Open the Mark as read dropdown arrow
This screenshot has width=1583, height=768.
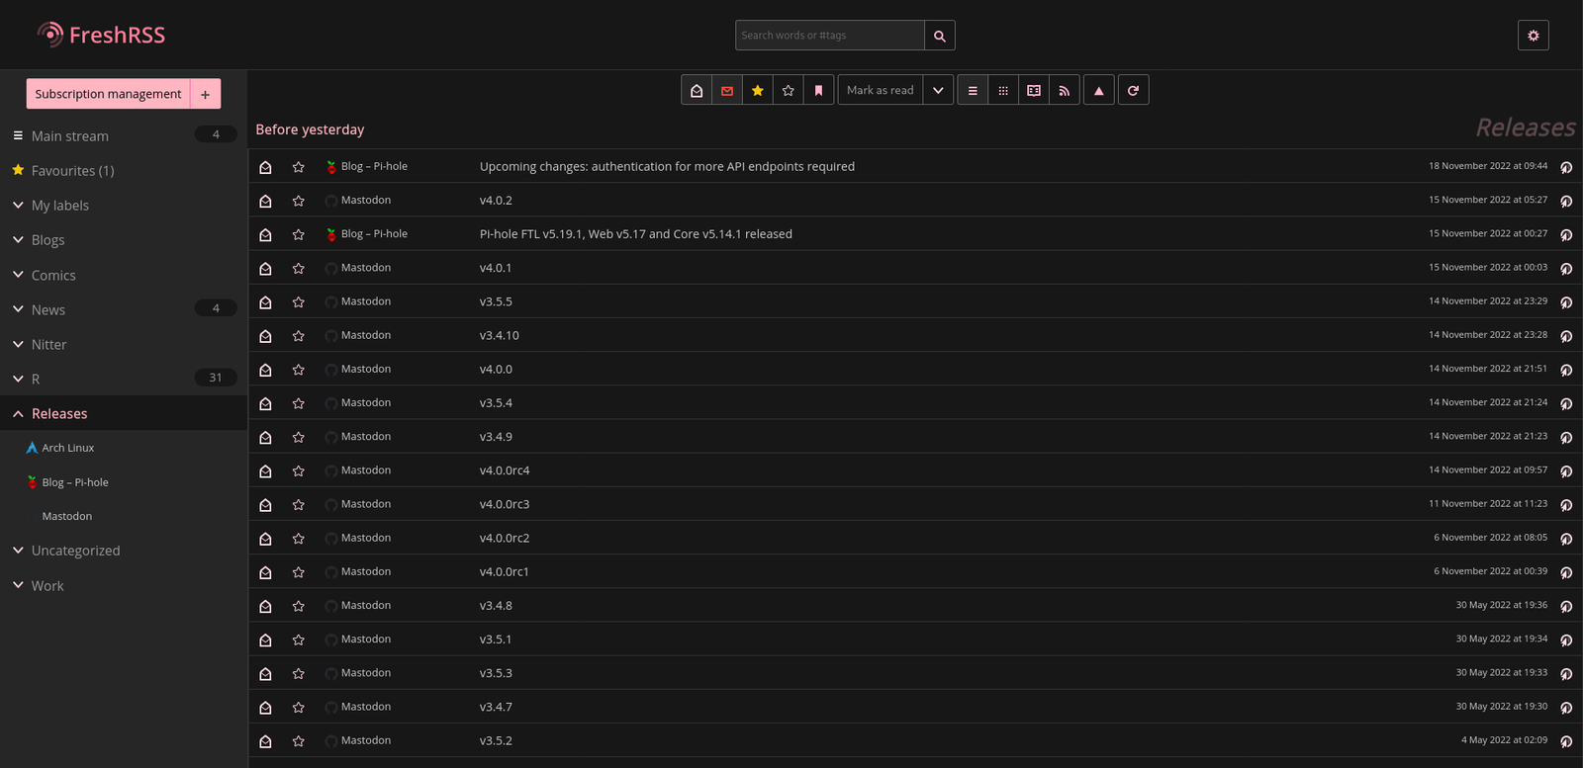[x=938, y=91]
